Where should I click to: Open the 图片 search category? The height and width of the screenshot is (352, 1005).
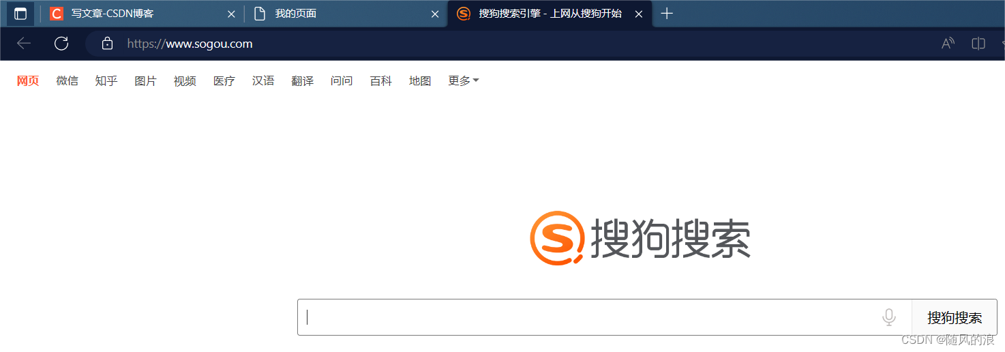click(145, 80)
